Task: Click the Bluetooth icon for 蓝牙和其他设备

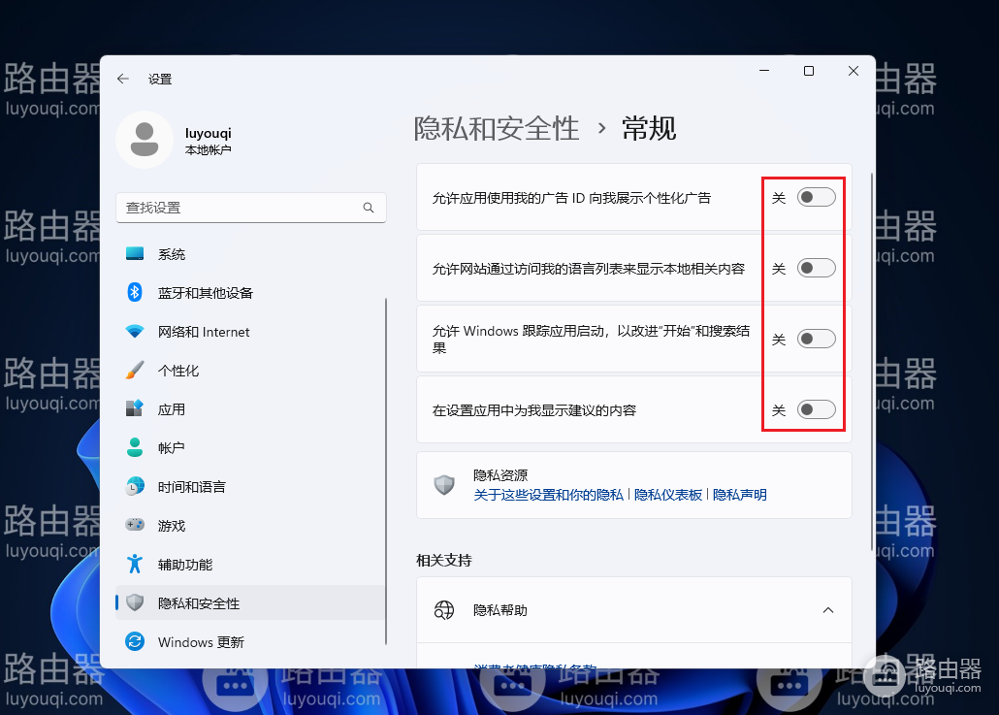Action: point(135,293)
